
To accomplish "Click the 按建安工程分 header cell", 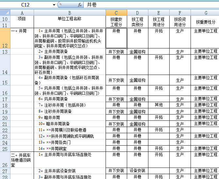I will click(x=116, y=22).
